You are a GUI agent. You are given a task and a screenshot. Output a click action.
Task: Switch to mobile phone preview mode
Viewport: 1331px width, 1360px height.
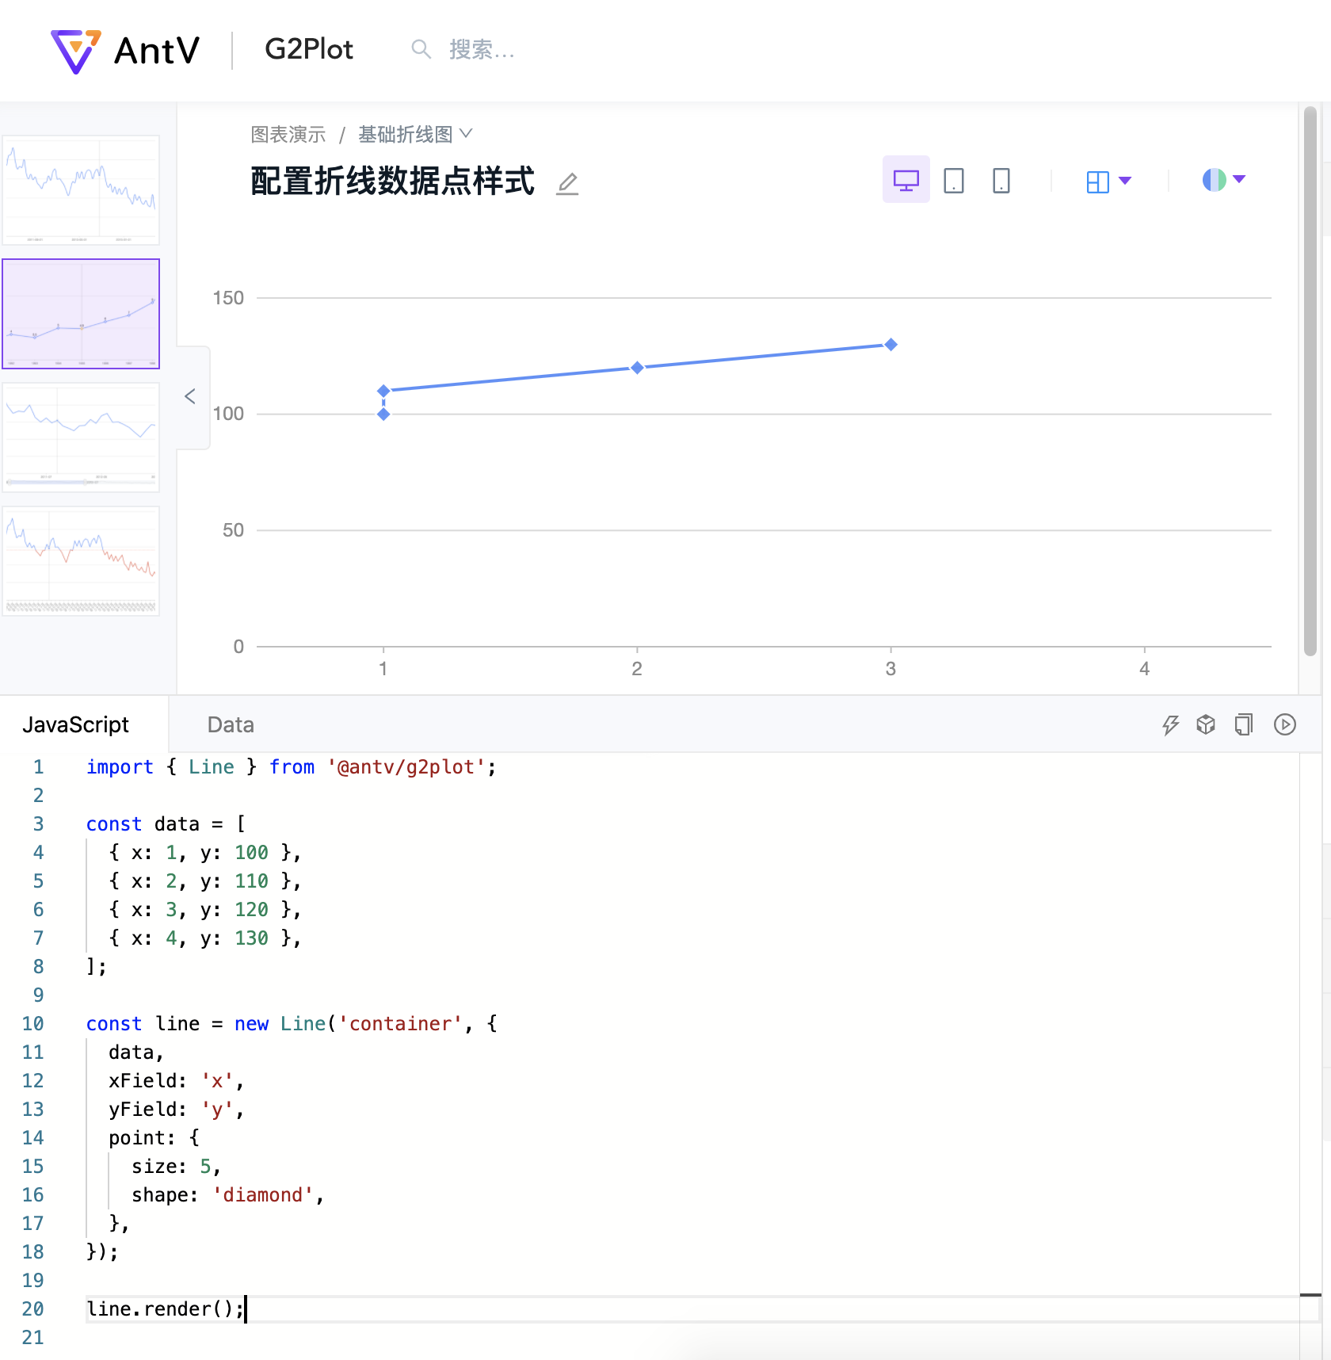coord(1001,180)
